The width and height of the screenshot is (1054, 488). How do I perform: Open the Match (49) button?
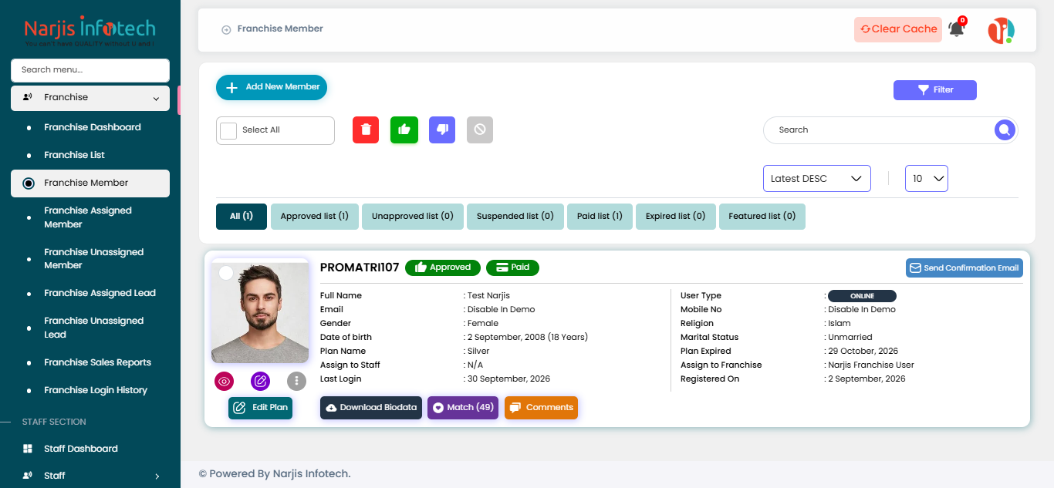click(463, 408)
